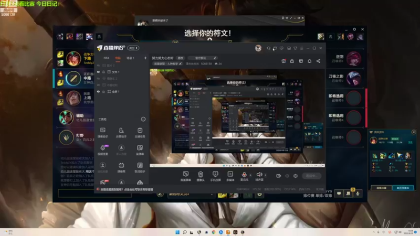Open the 主播任务 tool icon

(x=140, y=133)
